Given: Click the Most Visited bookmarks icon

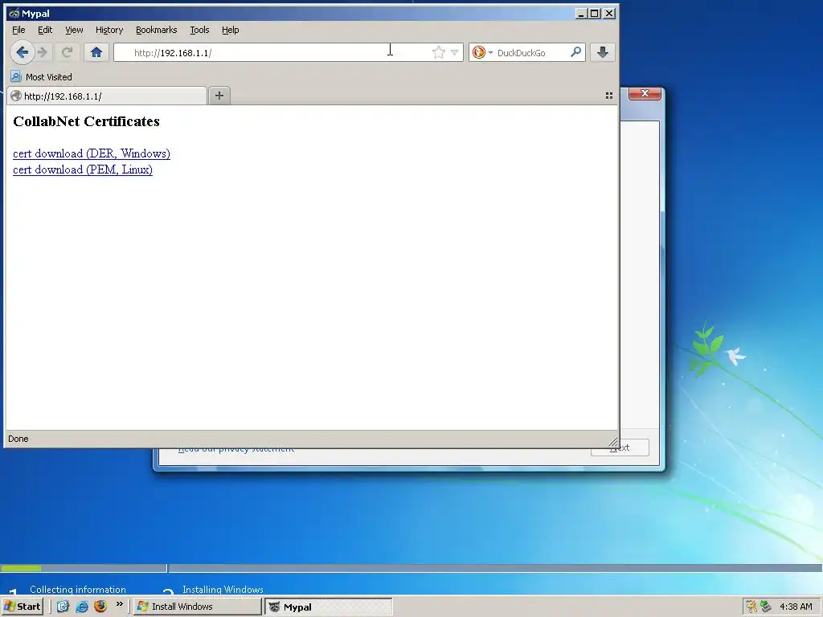Looking at the screenshot, I should [16, 76].
